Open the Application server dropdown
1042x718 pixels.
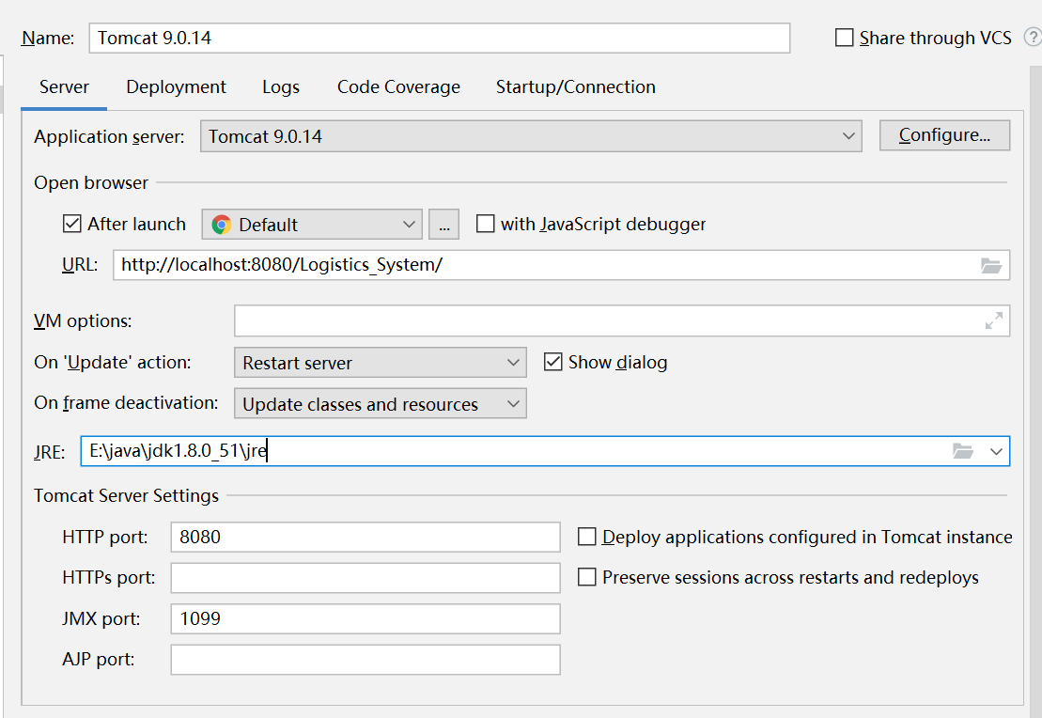click(531, 136)
